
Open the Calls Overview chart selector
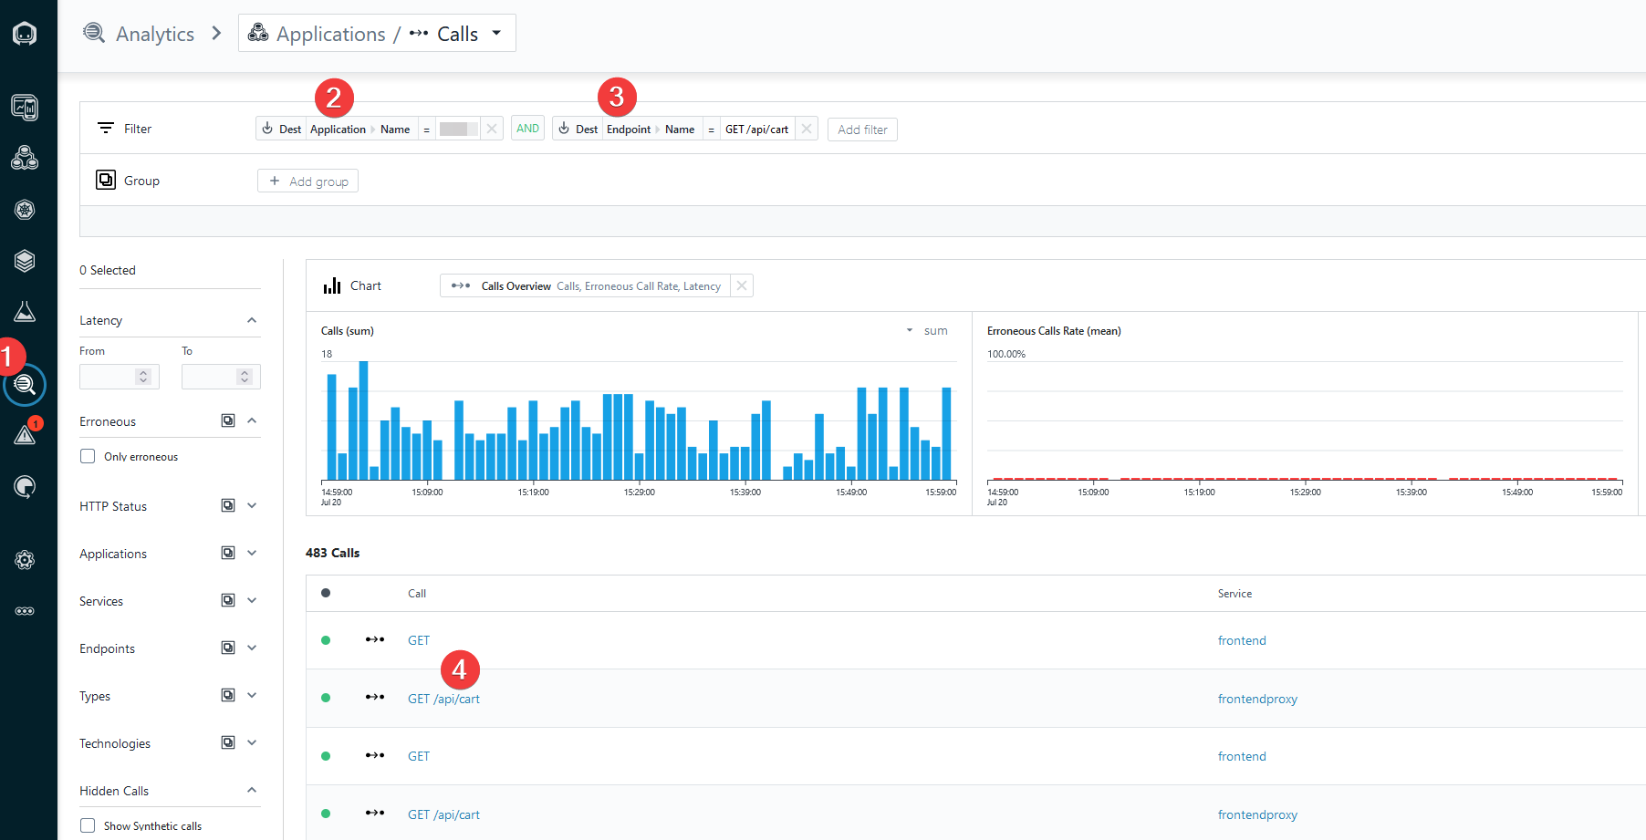tap(585, 285)
